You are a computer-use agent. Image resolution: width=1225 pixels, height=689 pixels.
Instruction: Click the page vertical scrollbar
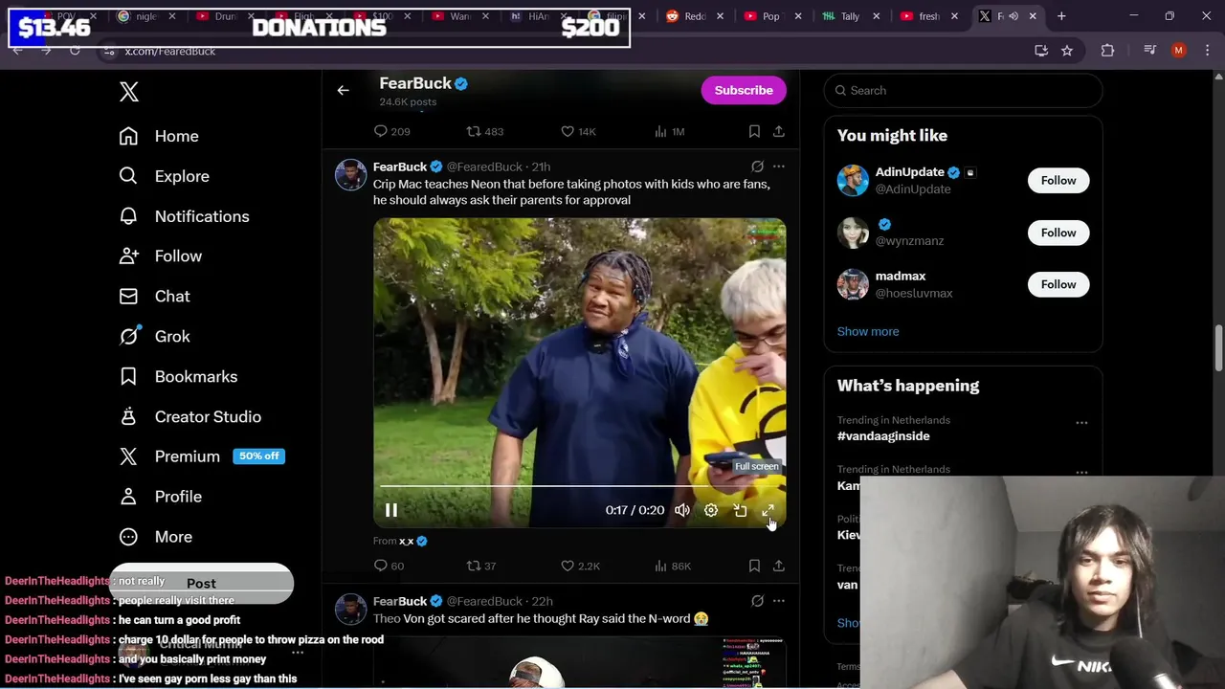[x=1219, y=349]
